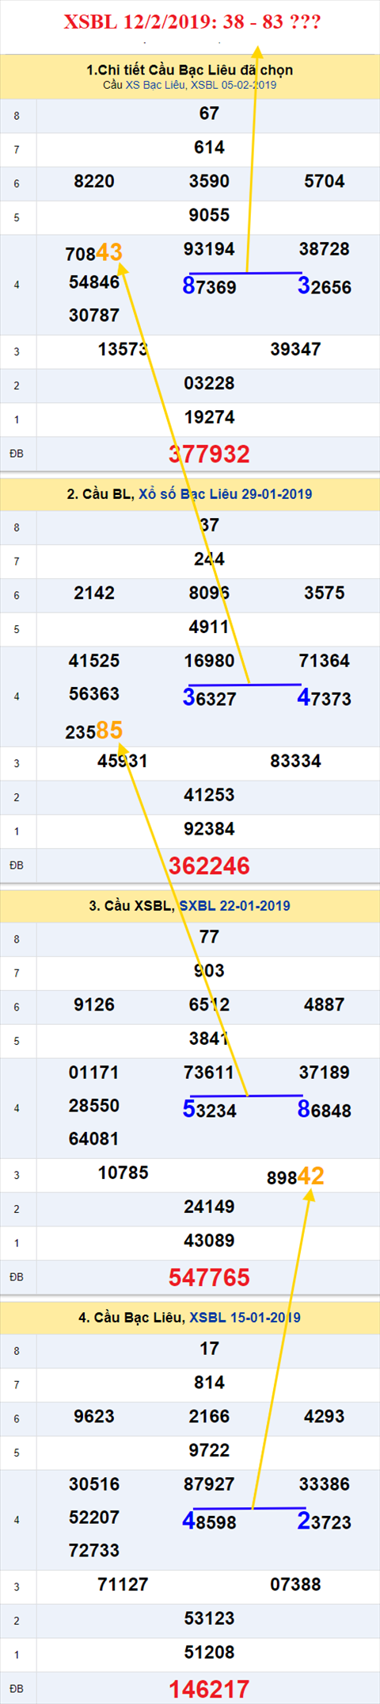Viewport: 380px width, 1704px height.
Task: Click number 56363
Action: pos(94,694)
